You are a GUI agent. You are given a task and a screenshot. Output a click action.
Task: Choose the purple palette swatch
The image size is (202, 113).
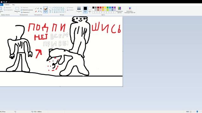tap(115, 8)
